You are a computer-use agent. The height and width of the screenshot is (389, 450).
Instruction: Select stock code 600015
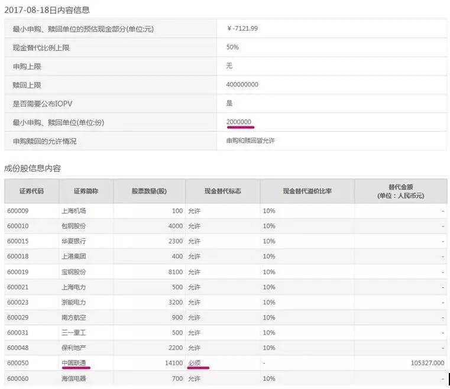coord(18,241)
